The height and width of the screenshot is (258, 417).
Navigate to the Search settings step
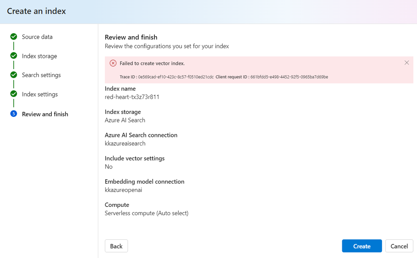41,75
